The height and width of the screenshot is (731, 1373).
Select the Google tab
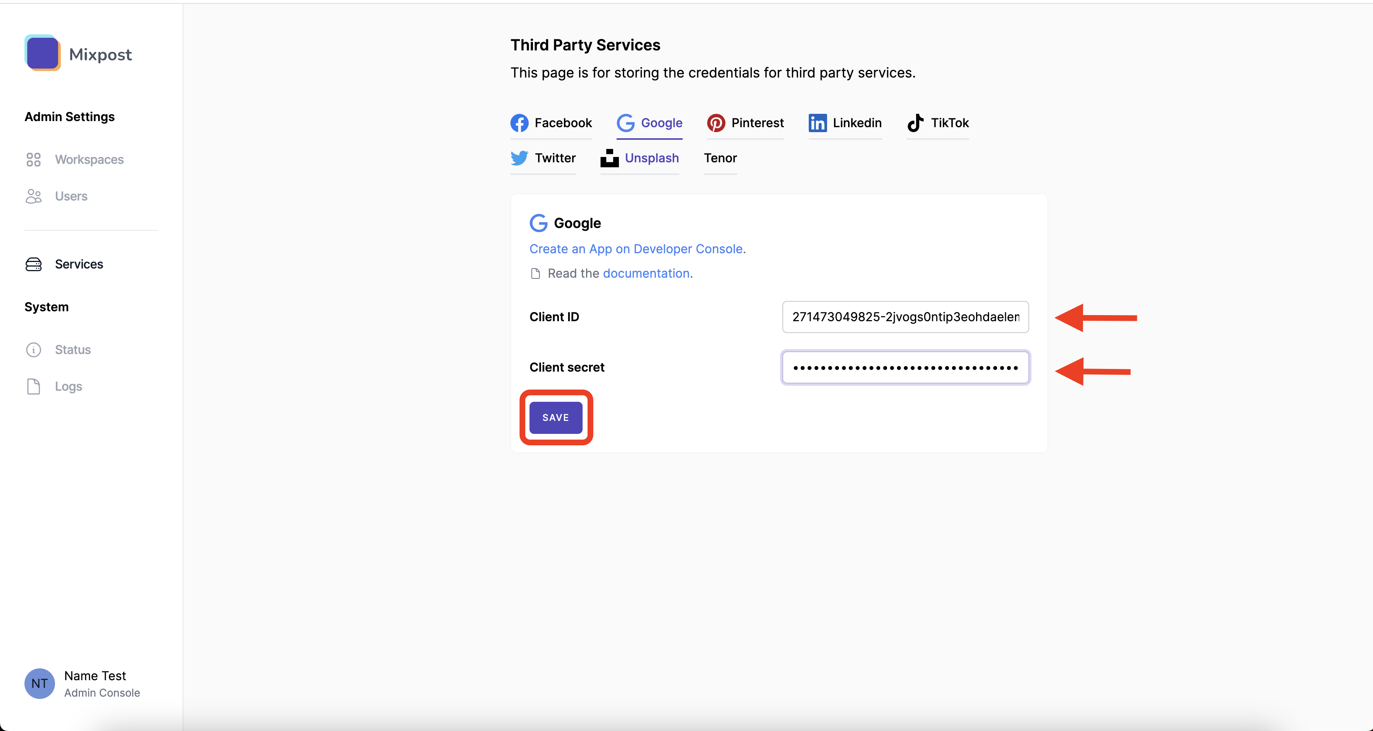[649, 123]
